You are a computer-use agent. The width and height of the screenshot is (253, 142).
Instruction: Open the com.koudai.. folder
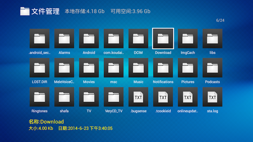[114, 38]
